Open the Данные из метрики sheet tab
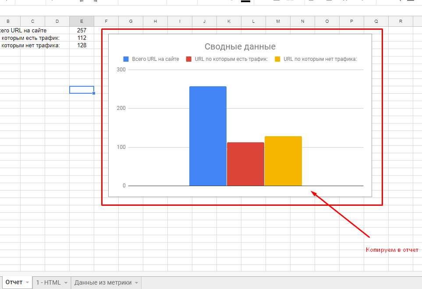Image resolution: width=422 pixels, height=289 pixels. 103,282
